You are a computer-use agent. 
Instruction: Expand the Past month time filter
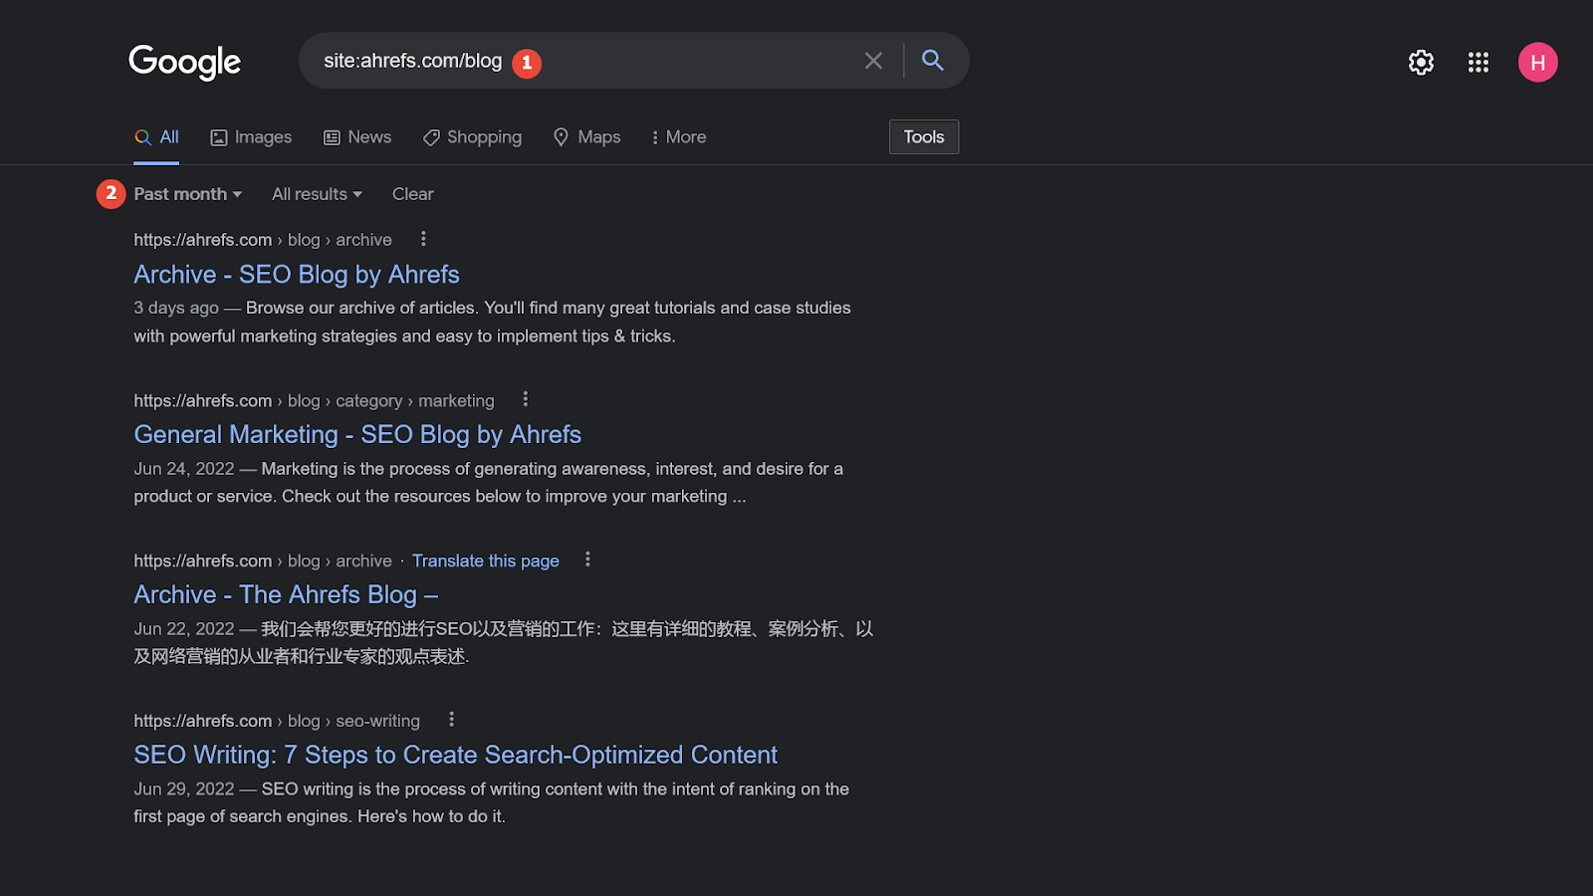(187, 194)
